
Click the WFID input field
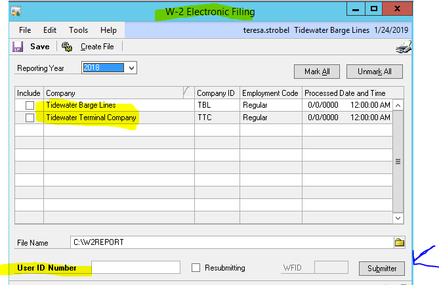point(331,267)
